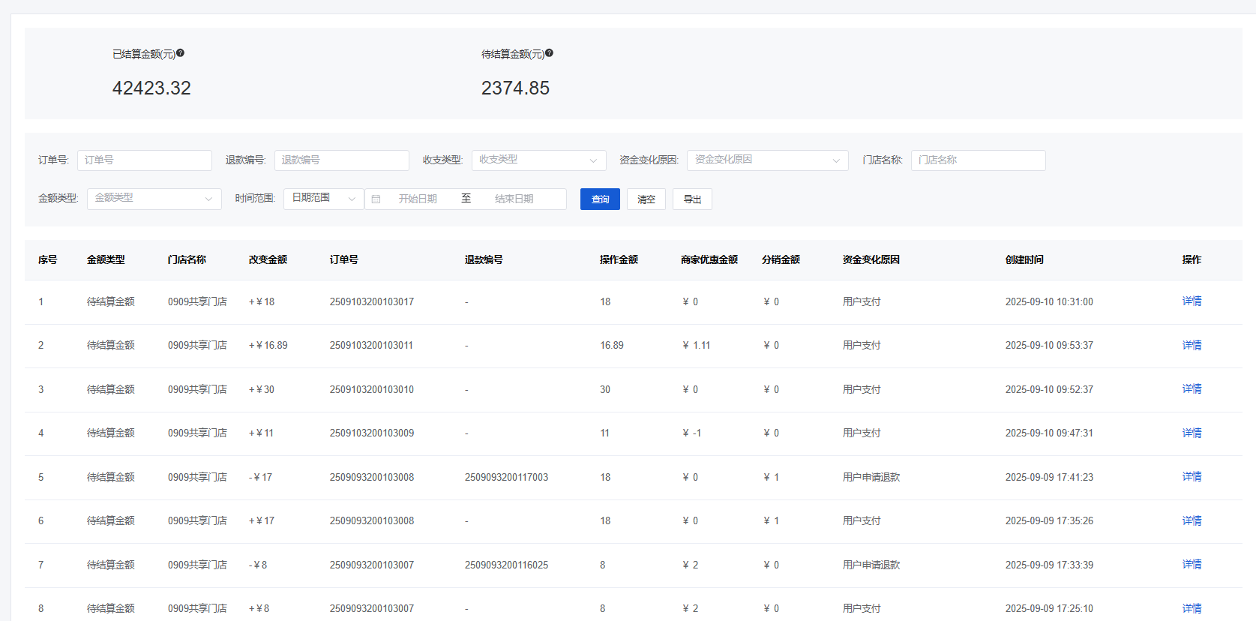This screenshot has height=621, width=1256.
Task: Click the 资金变化原因 column header
Action: point(871,259)
